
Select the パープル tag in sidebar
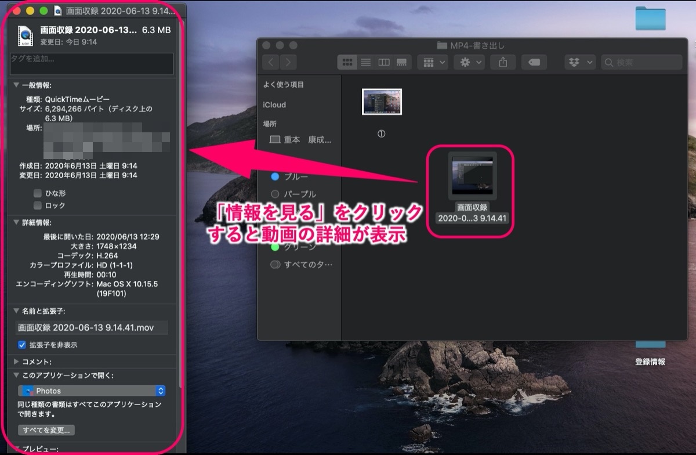[293, 194]
